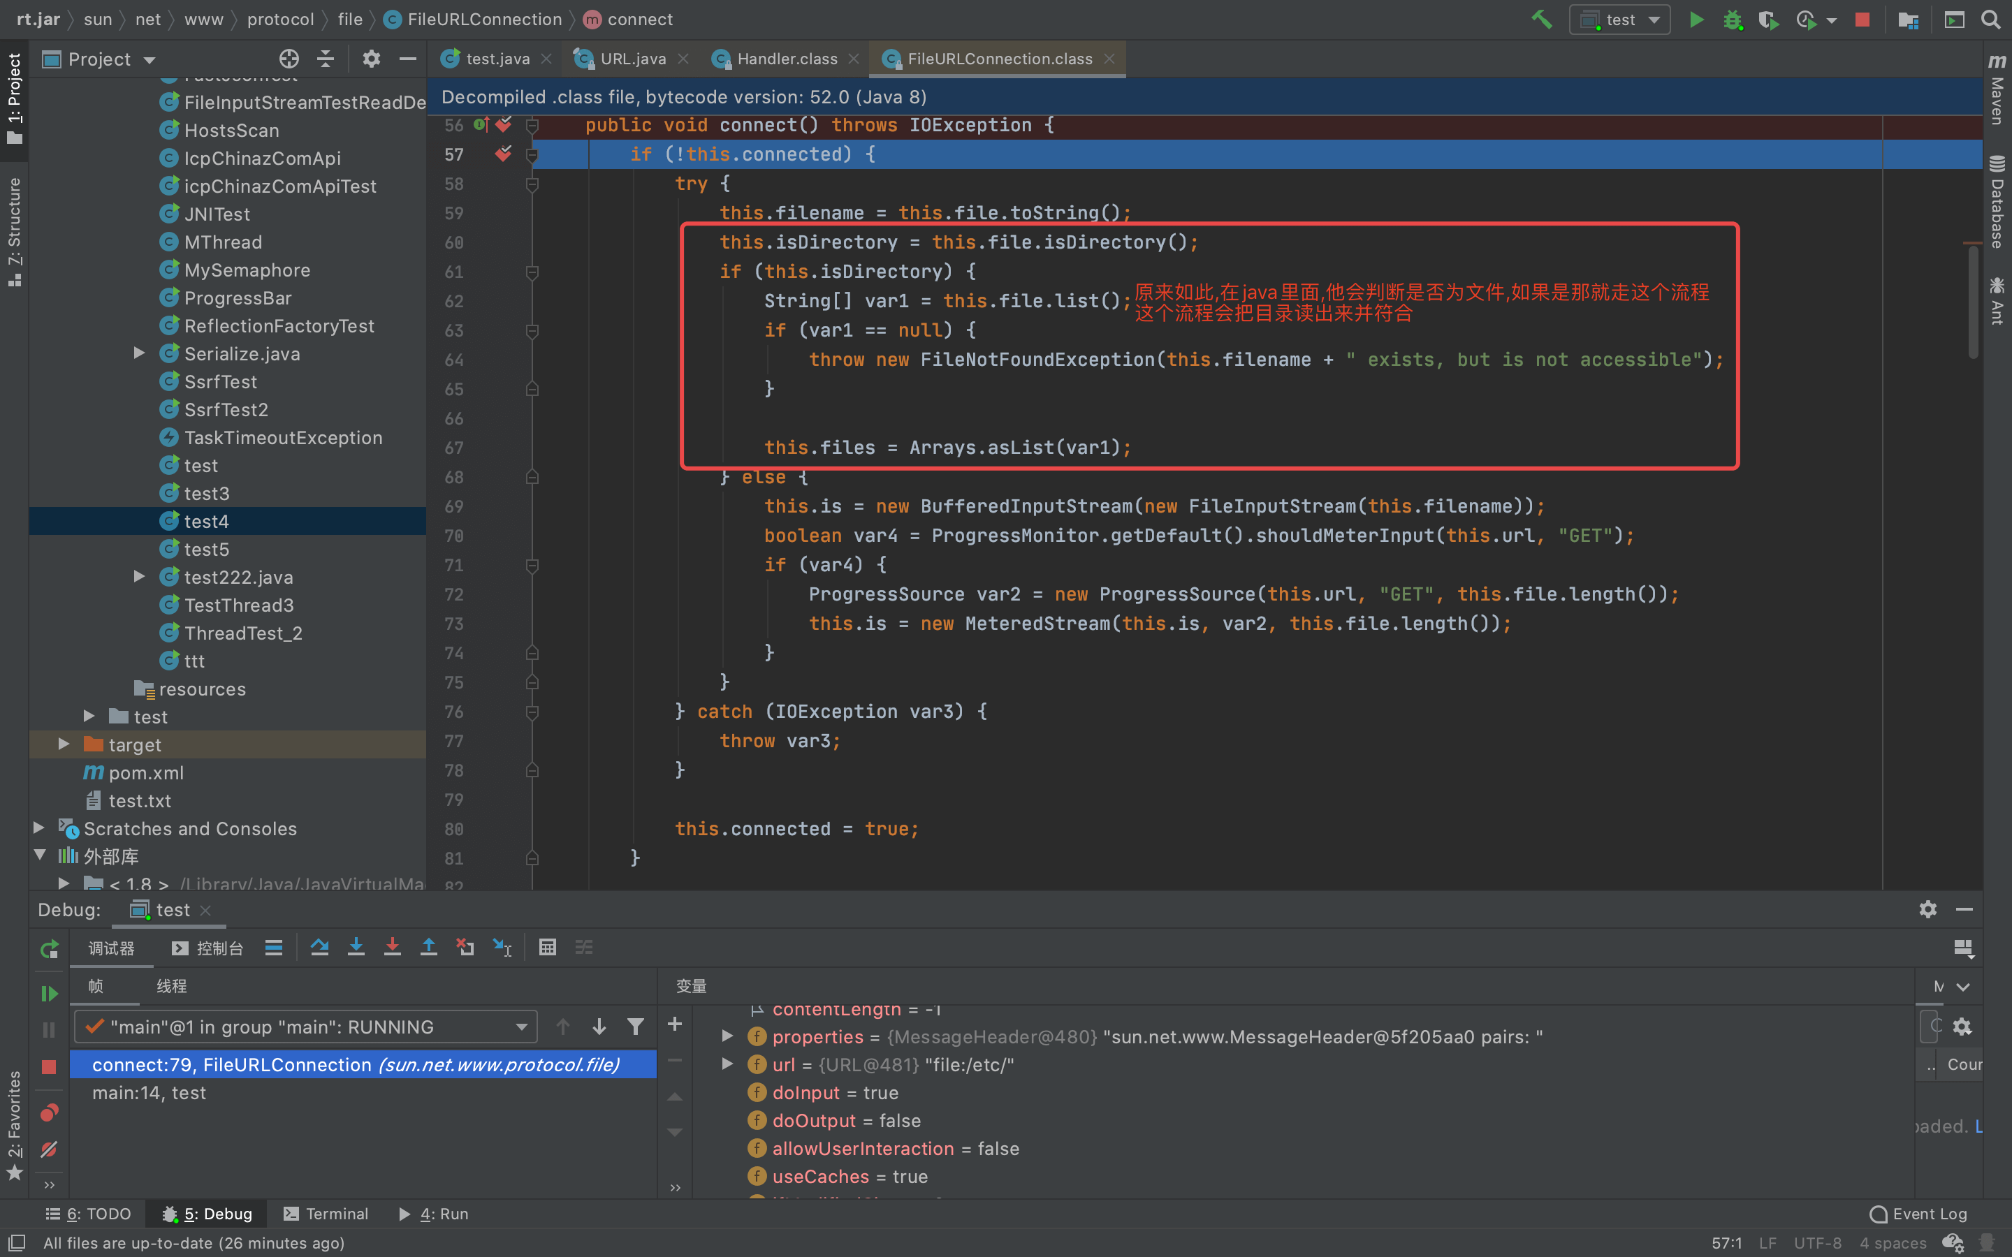The height and width of the screenshot is (1257, 2012).
Task: Open Debug panel settings gear
Action: 1928,909
